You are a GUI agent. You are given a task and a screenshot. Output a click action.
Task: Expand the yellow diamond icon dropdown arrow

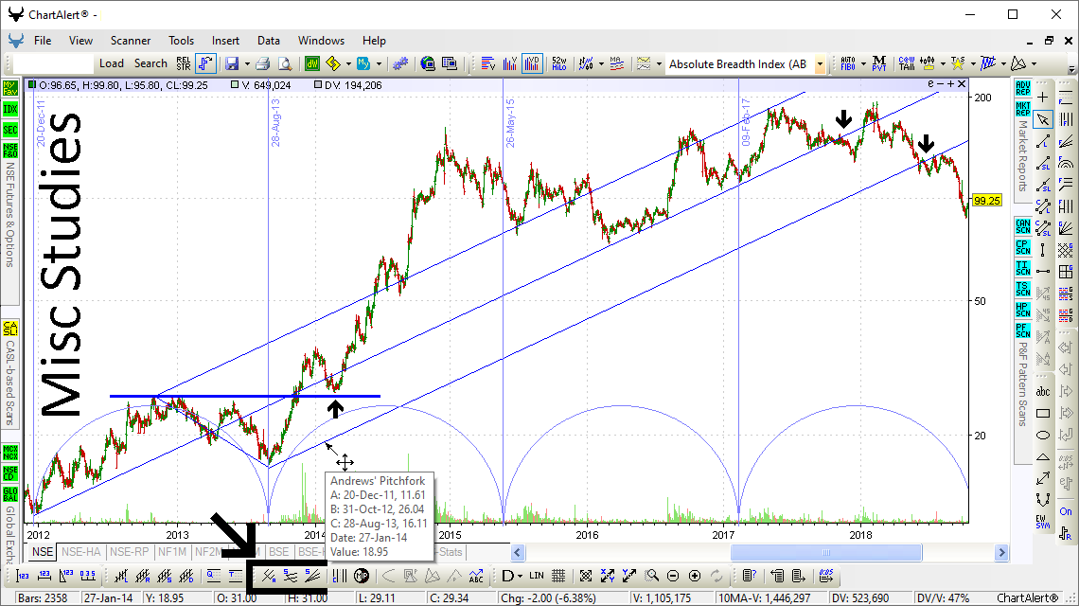click(348, 64)
